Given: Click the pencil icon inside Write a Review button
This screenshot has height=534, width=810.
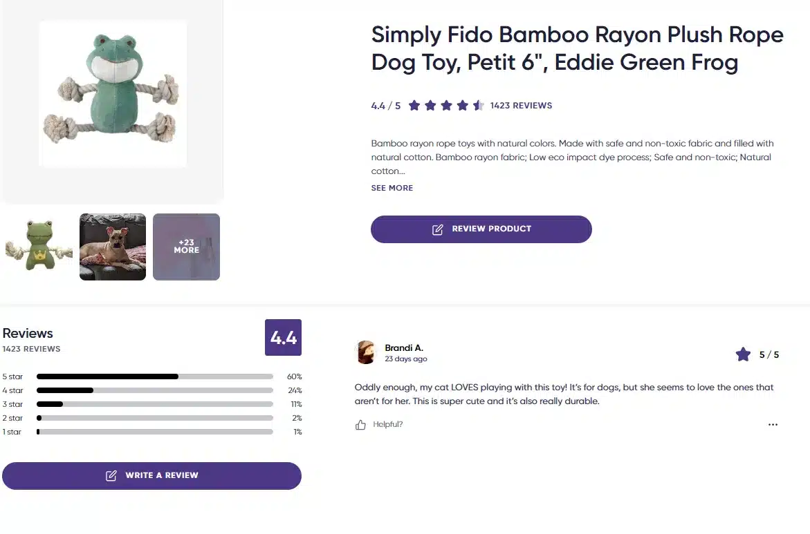Looking at the screenshot, I should click(111, 475).
